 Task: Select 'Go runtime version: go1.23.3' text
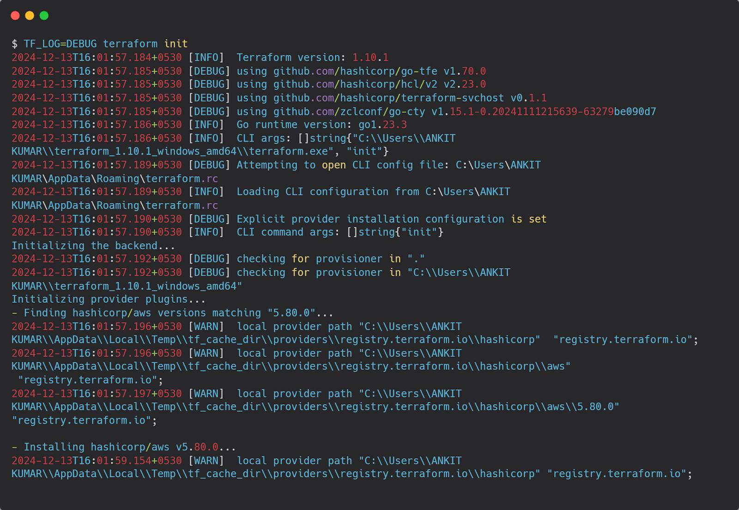pyautogui.click(x=321, y=125)
